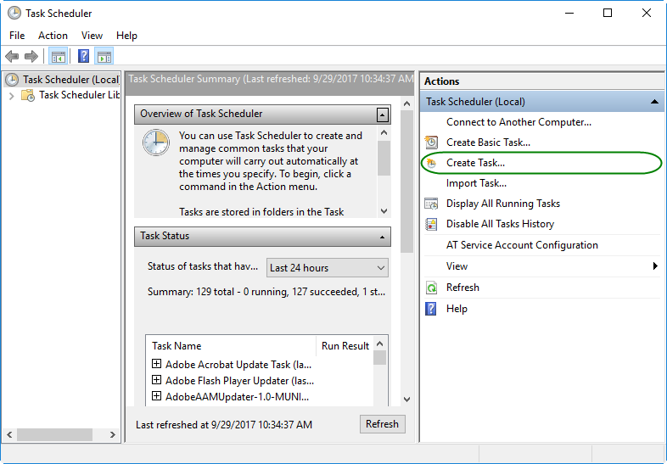The height and width of the screenshot is (464, 667).
Task: Select Task Scheduler (Local) in the tree
Action: click(x=70, y=80)
